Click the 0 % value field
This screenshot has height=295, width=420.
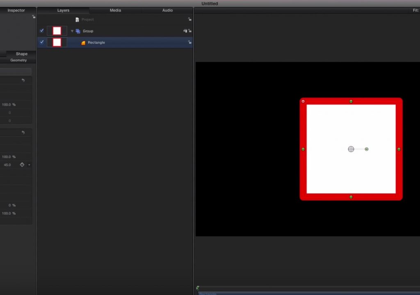click(x=12, y=205)
